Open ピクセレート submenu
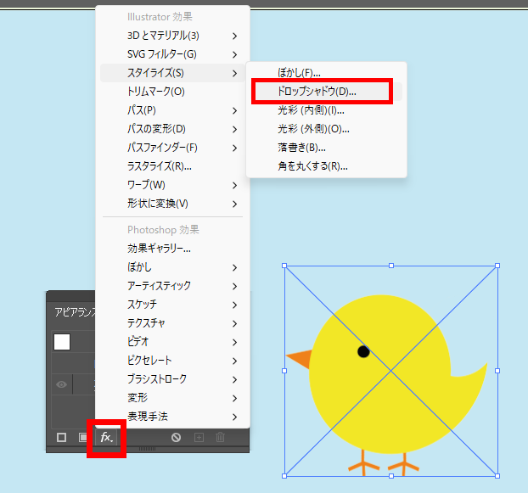Viewport: 528px width, 493px height. click(172, 361)
